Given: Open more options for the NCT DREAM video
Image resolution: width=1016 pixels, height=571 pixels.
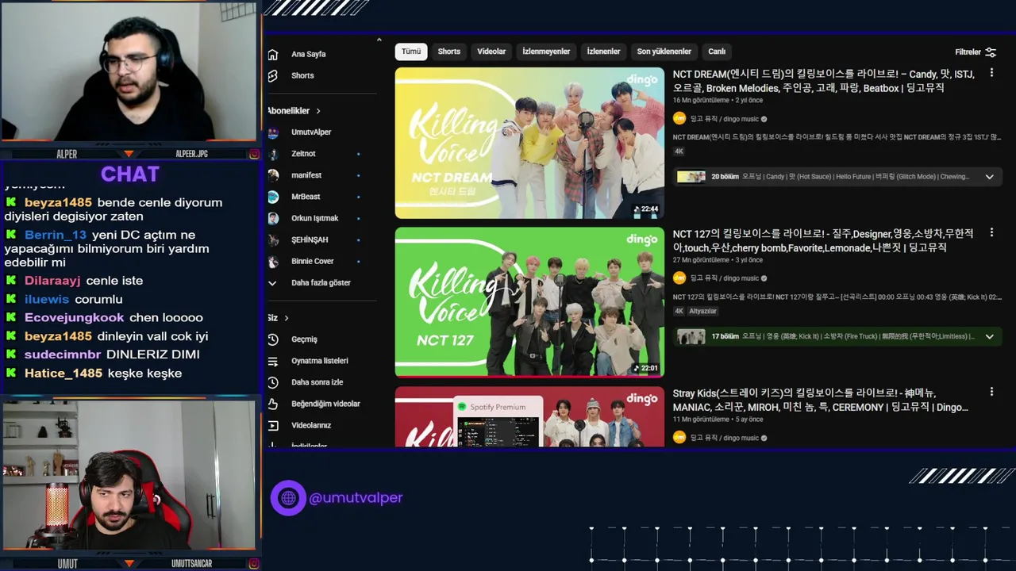Looking at the screenshot, I should point(991,73).
